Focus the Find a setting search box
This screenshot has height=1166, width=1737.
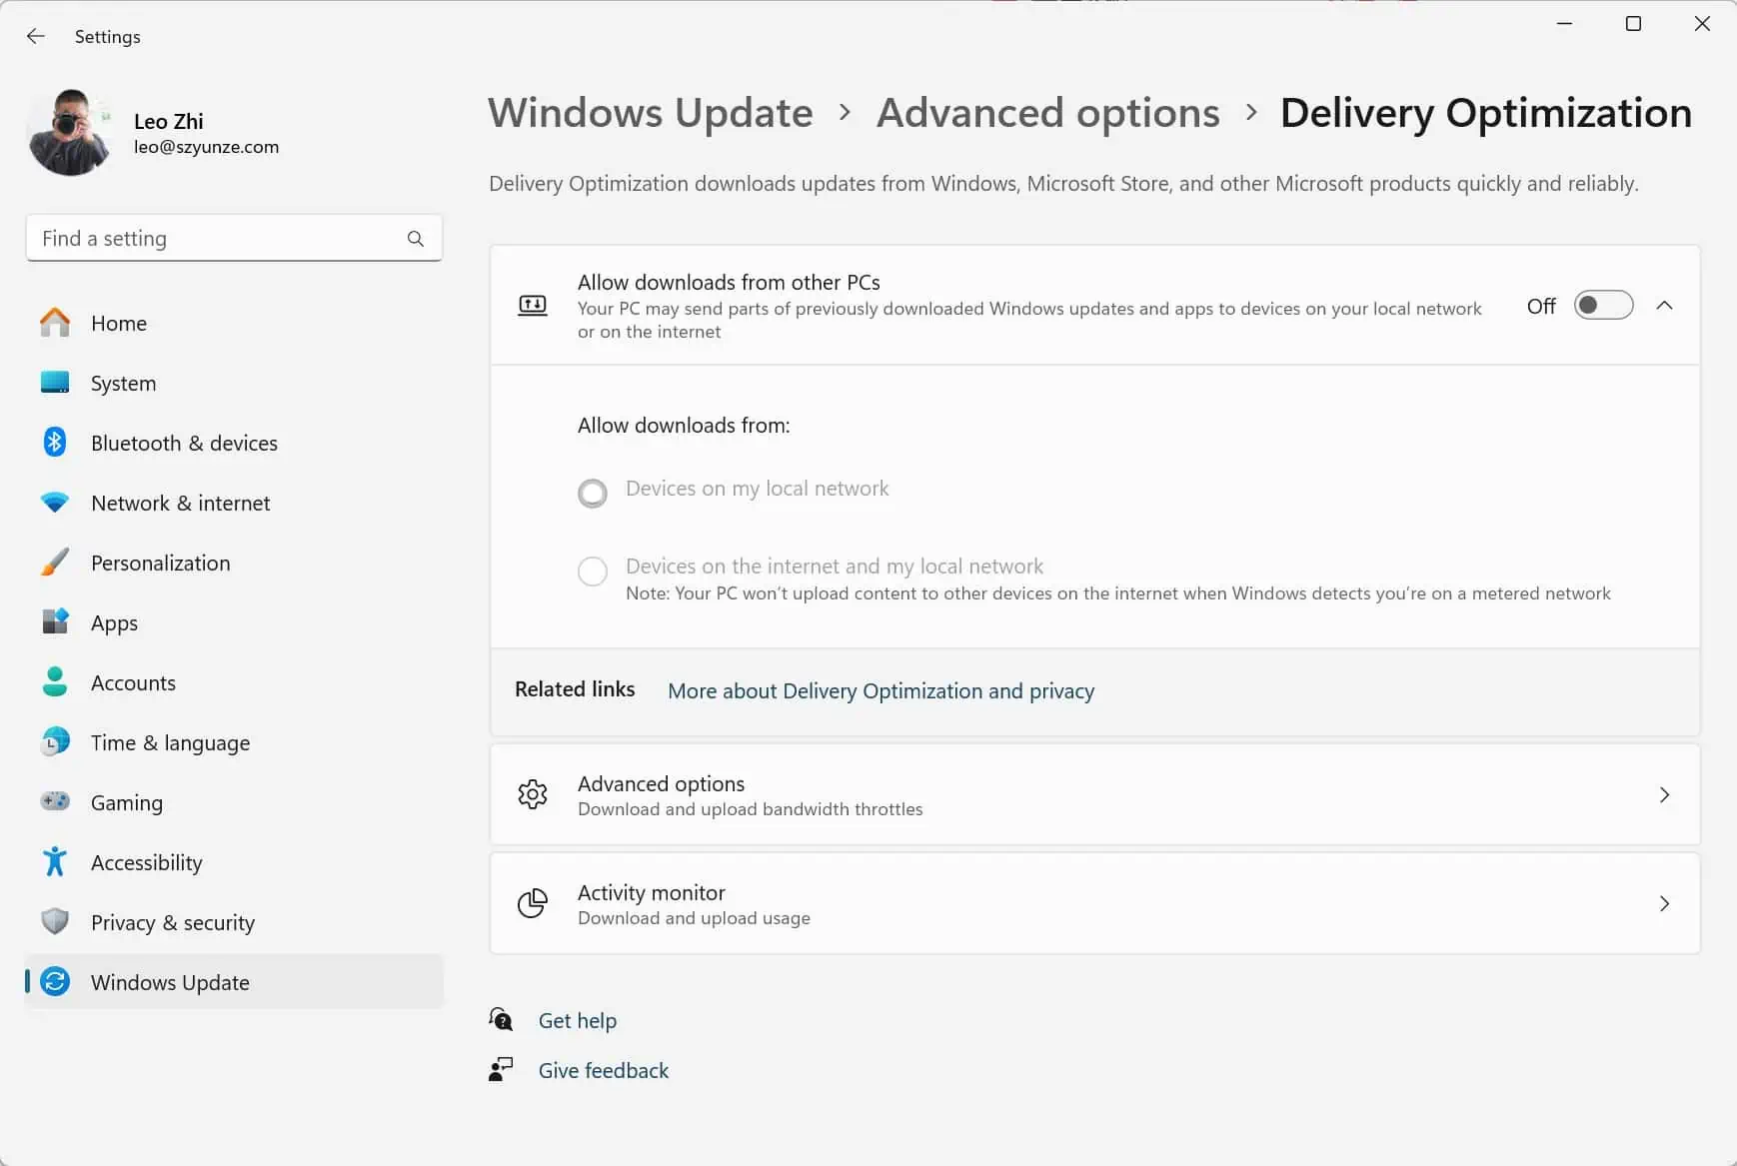click(220, 239)
